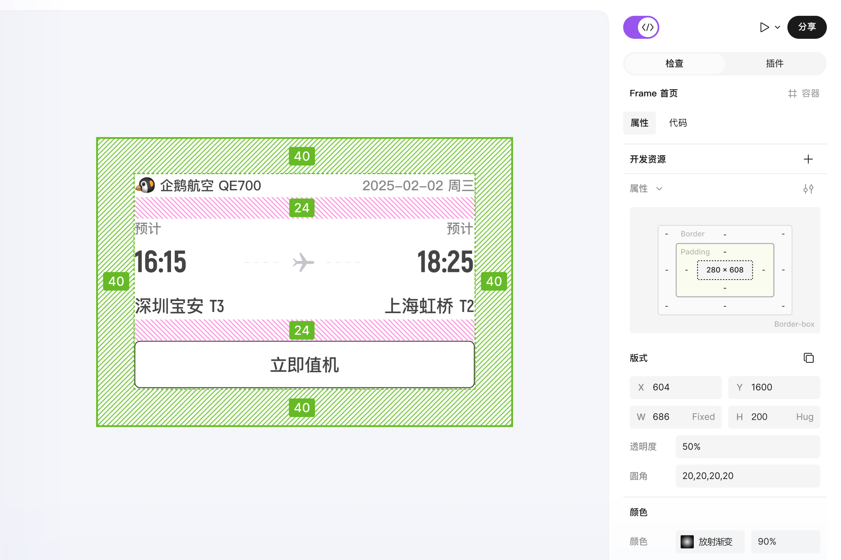Click the airplane icon between times
The width and height of the screenshot is (841, 560).
tap(303, 262)
